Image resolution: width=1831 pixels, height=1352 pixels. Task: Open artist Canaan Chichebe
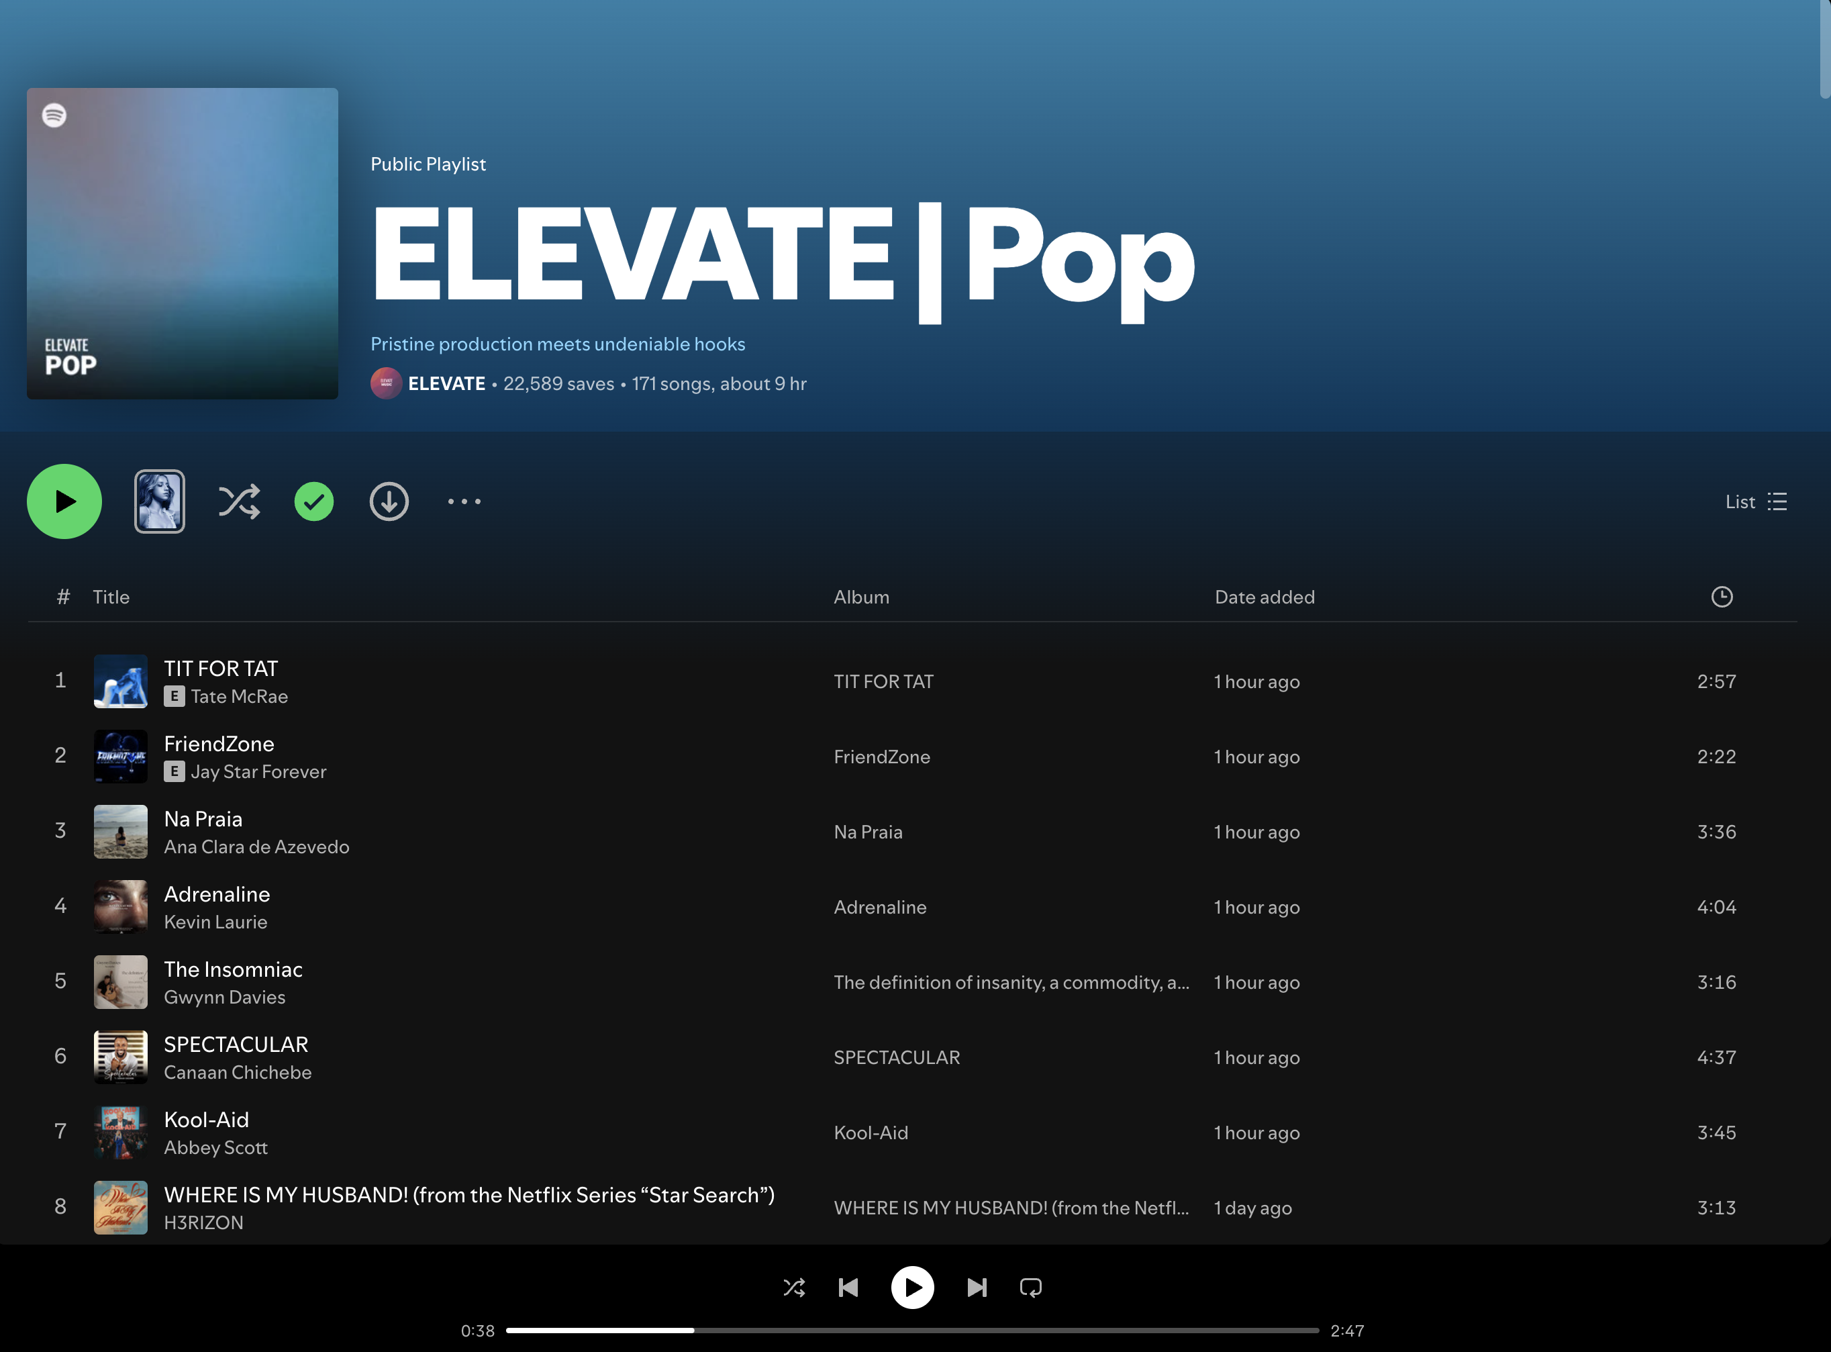click(238, 1073)
